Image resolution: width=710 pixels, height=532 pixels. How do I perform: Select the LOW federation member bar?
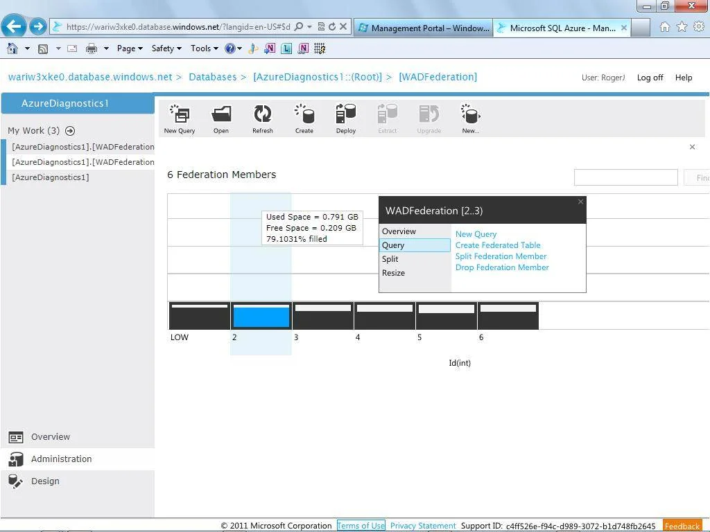200,316
